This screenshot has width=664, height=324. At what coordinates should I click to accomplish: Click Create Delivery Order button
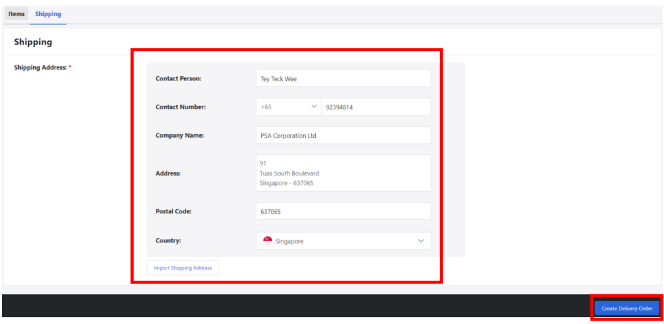627,308
